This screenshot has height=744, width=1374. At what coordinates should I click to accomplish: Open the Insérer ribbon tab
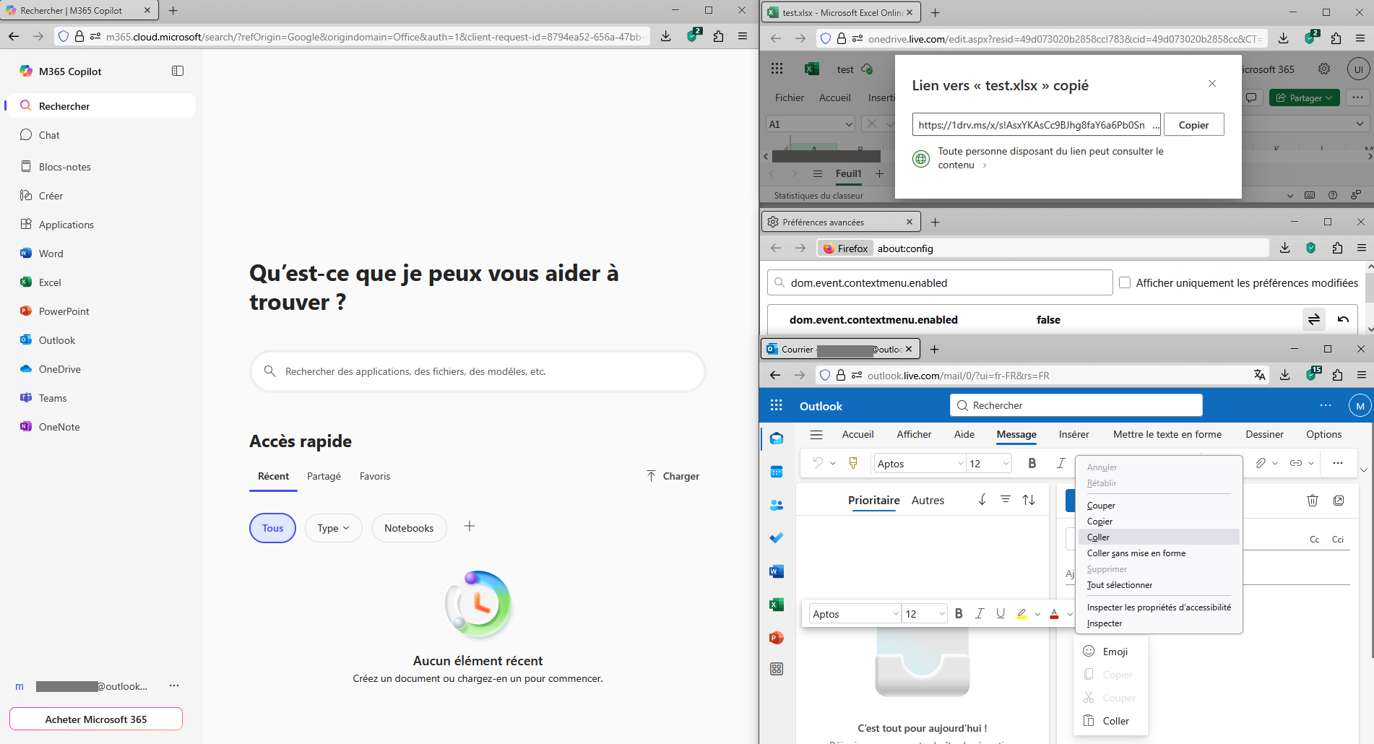pos(1073,434)
